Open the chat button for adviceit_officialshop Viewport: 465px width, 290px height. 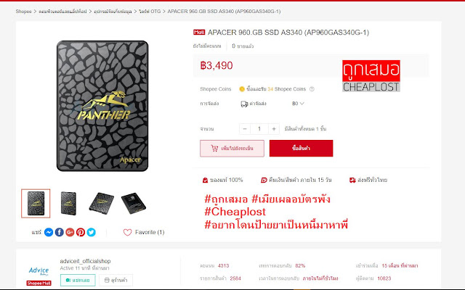78,281
